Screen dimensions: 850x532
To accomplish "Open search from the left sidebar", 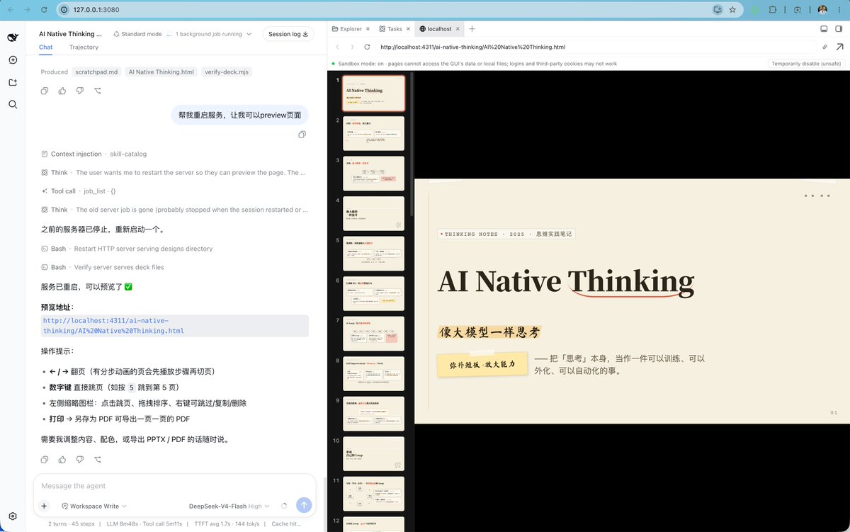I will click(13, 104).
